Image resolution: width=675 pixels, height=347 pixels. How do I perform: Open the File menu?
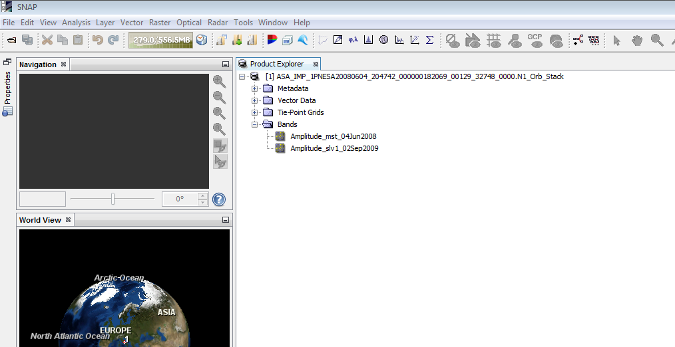point(9,23)
